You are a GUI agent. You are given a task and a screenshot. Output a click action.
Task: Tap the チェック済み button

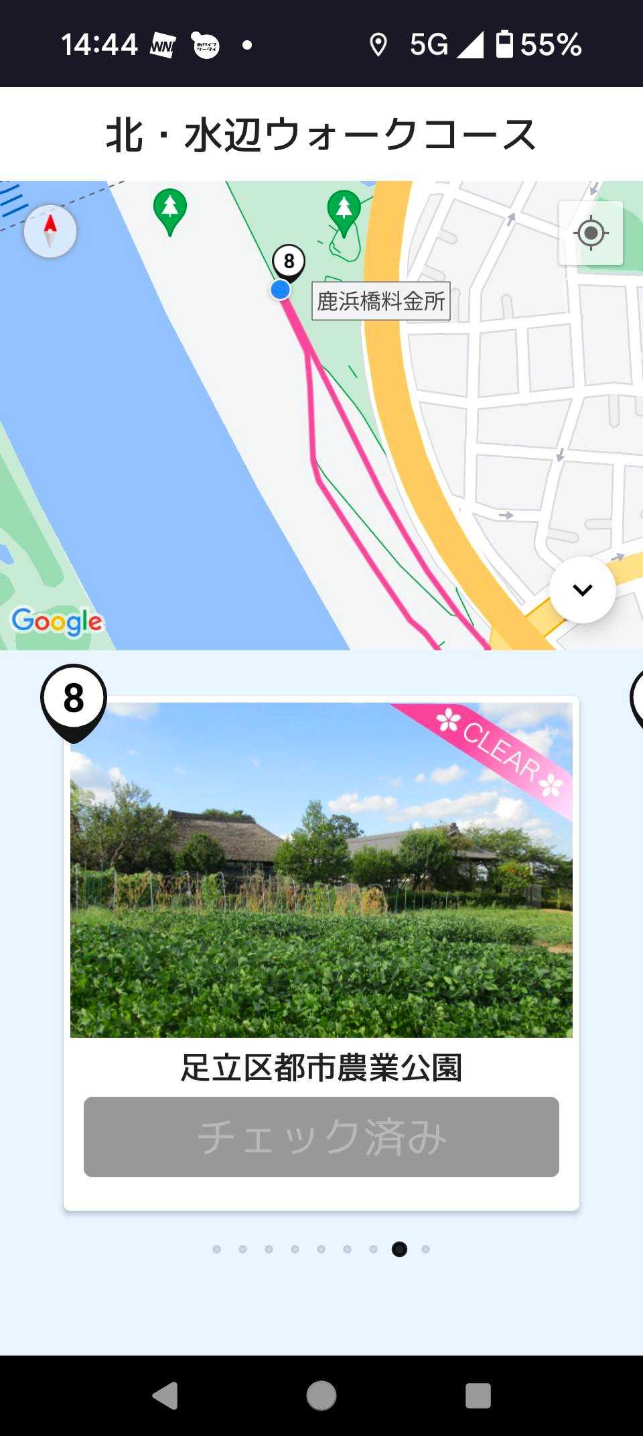(321, 1137)
